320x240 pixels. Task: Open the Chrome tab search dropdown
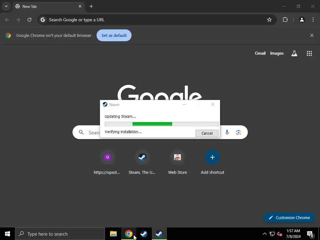[x=6, y=6]
